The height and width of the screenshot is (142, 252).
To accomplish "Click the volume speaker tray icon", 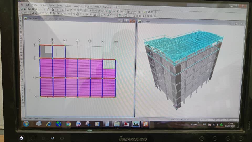I will coord(217,125).
